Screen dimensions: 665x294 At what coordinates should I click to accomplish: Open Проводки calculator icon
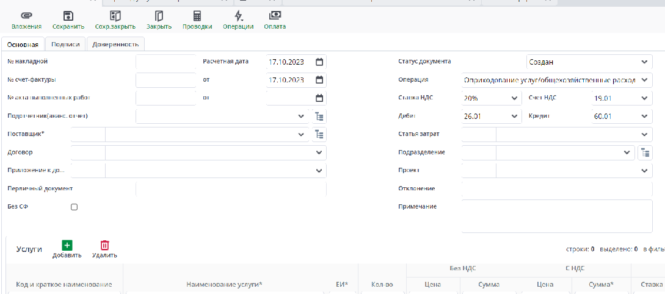click(x=197, y=16)
